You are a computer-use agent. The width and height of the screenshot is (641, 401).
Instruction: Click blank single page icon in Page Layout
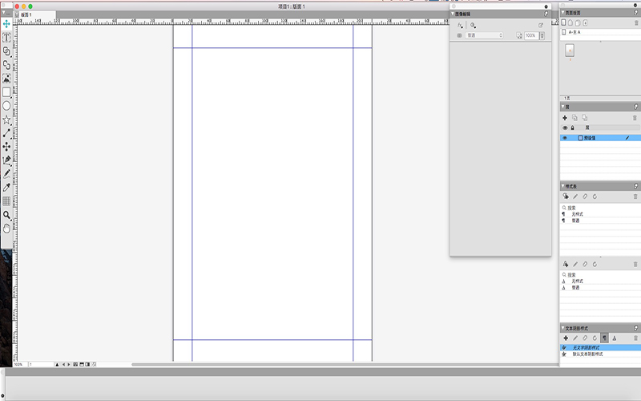click(564, 22)
